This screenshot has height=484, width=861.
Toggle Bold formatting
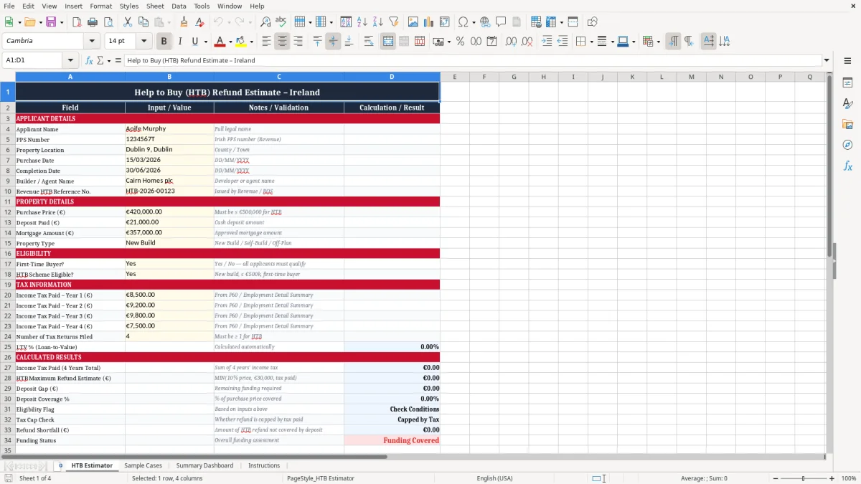tap(164, 42)
